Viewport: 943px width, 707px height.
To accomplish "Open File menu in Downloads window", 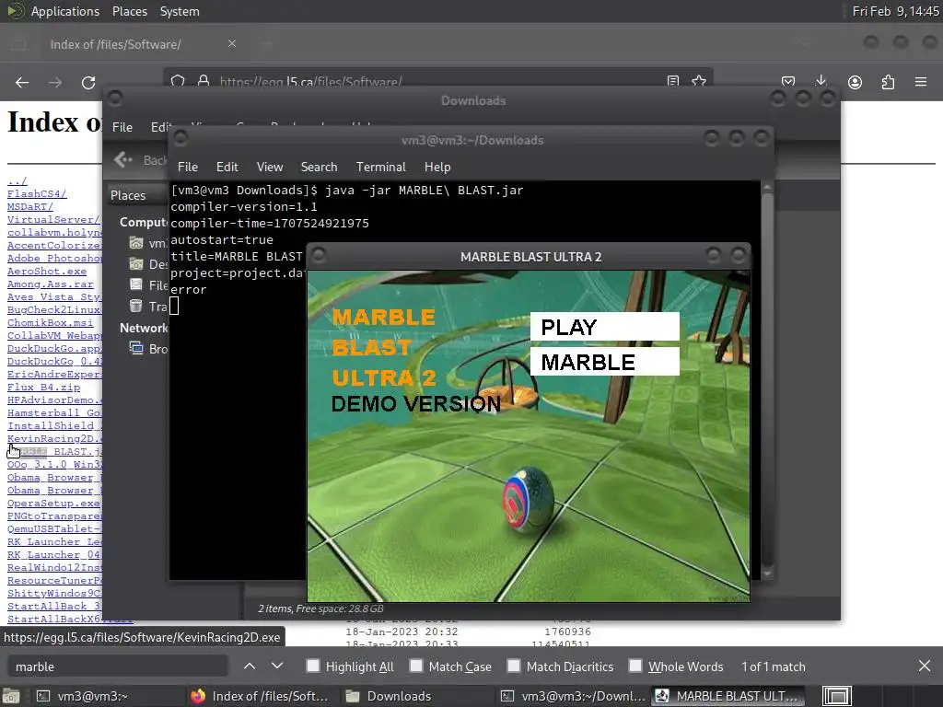I will point(122,127).
